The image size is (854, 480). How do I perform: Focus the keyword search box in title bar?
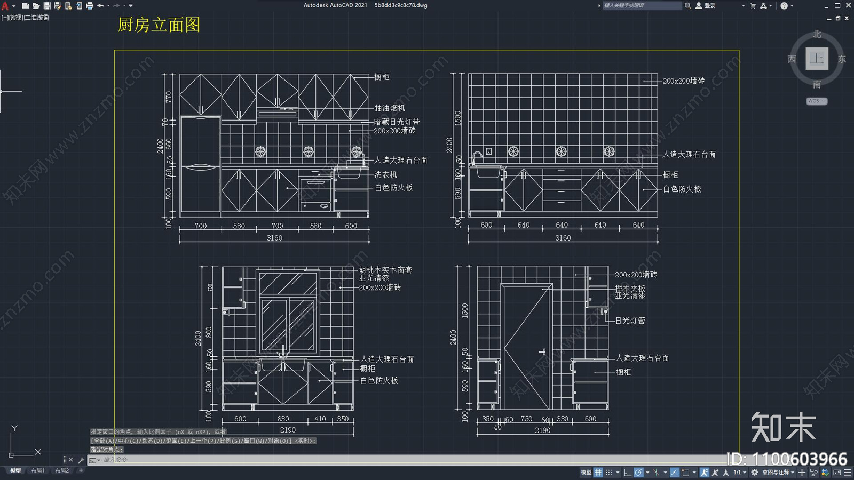click(x=642, y=6)
